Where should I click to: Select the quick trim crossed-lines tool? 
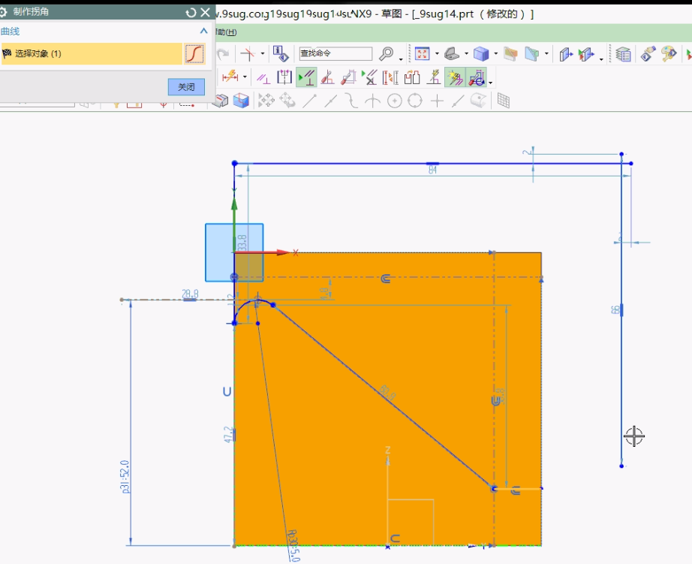[x=248, y=54]
